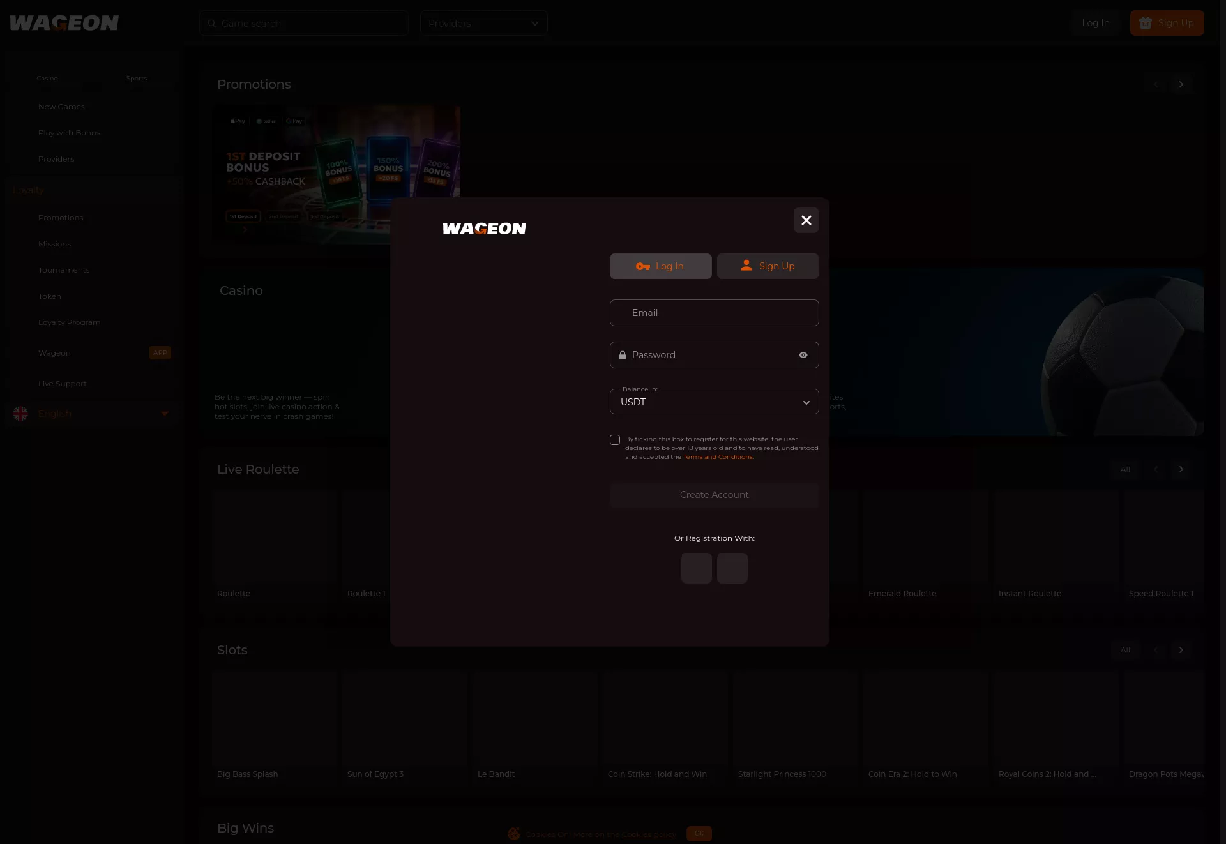Open Providers in the sidebar menu
Image resolution: width=1226 pixels, height=844 pixels.
click(x=56, y=159)
